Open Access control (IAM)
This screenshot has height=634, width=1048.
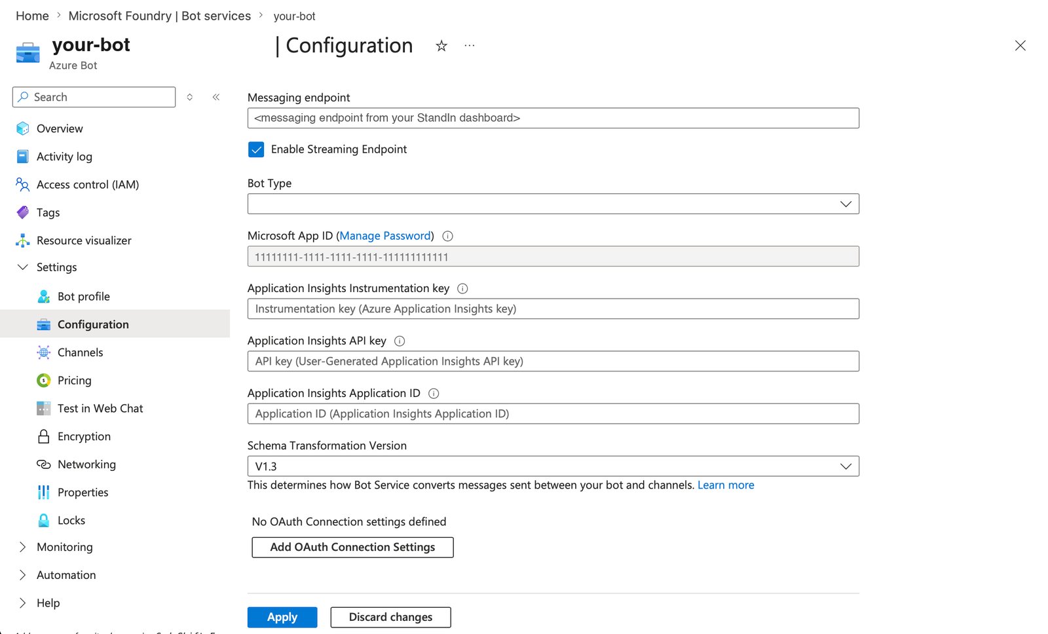point(88,185)
